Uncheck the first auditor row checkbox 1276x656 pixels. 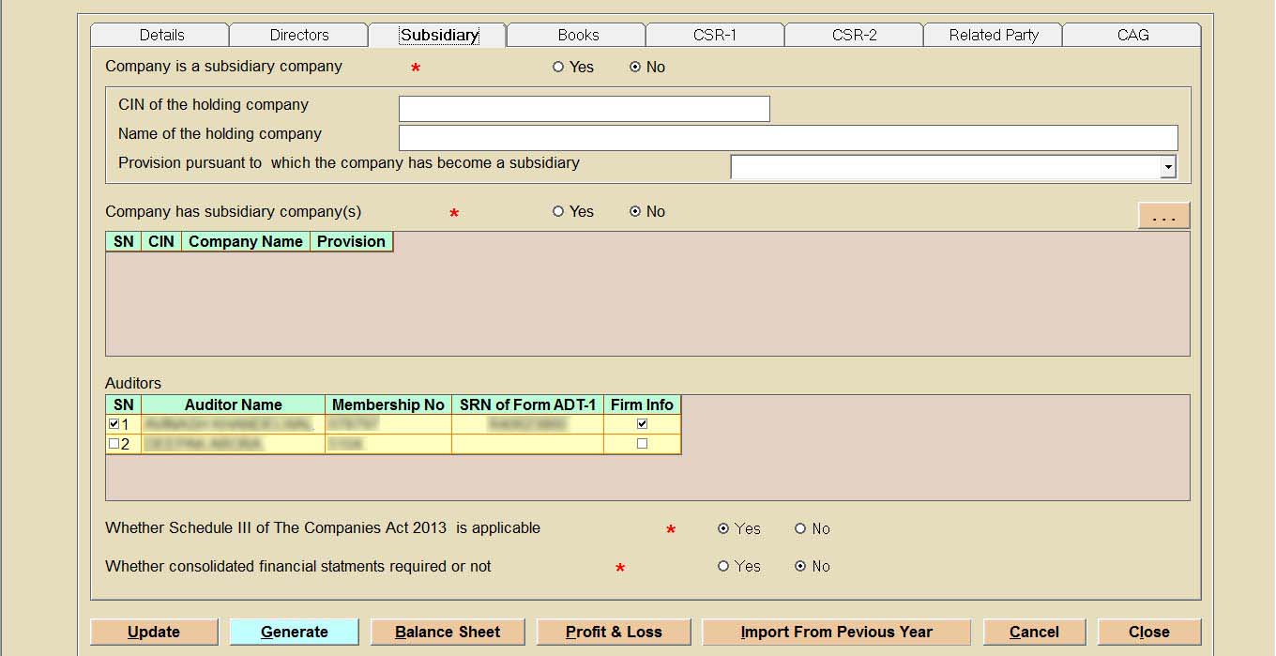pos(114,424)
